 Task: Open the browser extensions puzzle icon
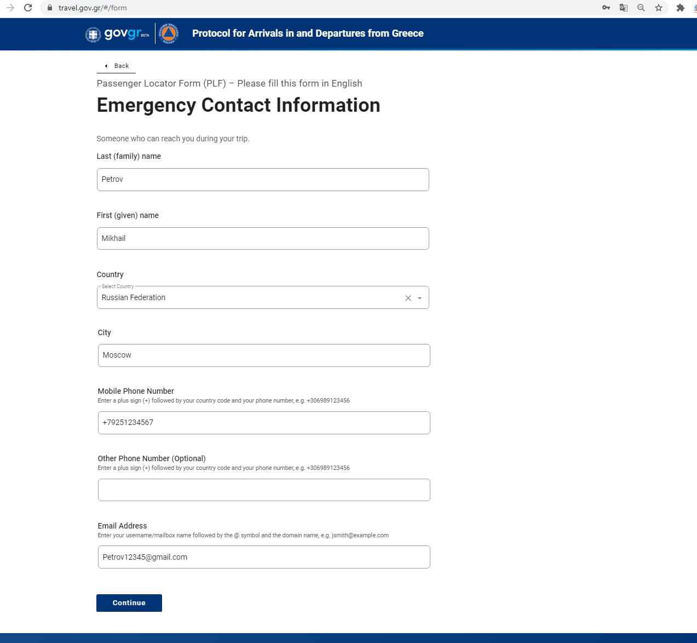pyautogui.click(x=680, y=8)
